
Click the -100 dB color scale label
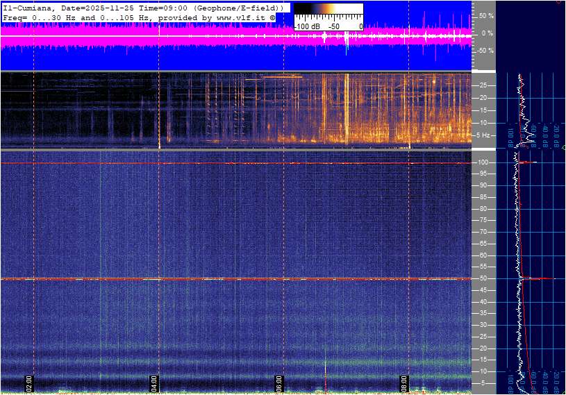tap(306, 26)
